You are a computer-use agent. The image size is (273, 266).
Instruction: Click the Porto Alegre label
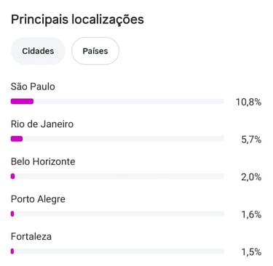click(38, 199)
